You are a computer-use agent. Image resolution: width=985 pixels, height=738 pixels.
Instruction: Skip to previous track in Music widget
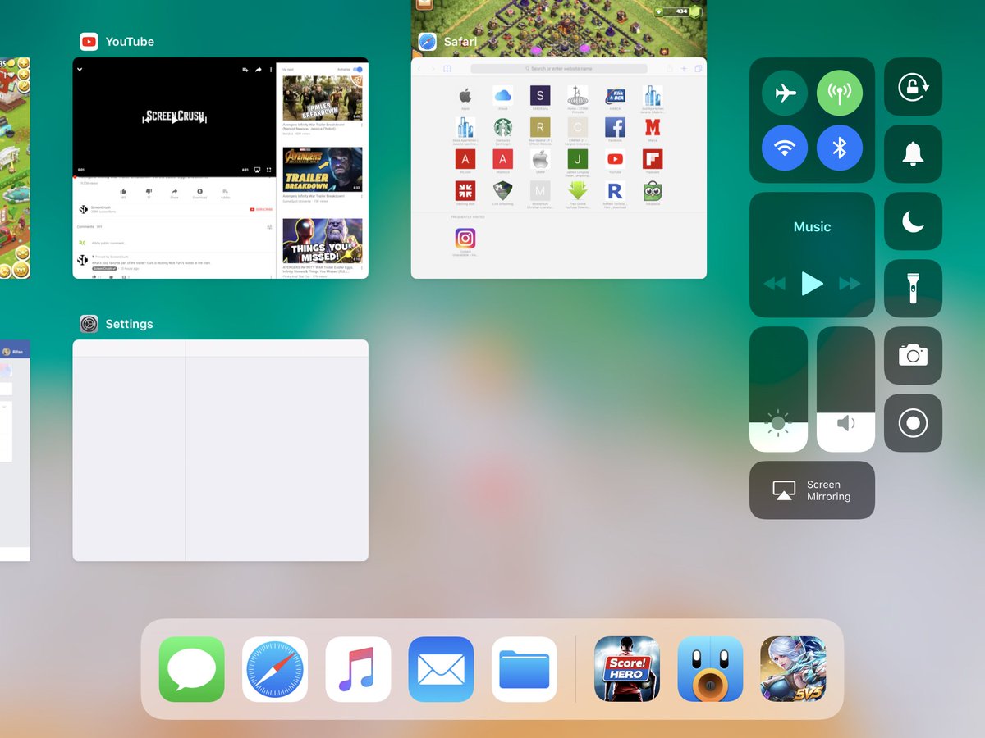[x=774, y=284]
